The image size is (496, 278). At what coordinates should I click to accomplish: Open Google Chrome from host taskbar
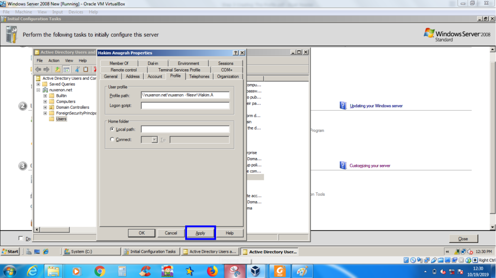(100, 271)
